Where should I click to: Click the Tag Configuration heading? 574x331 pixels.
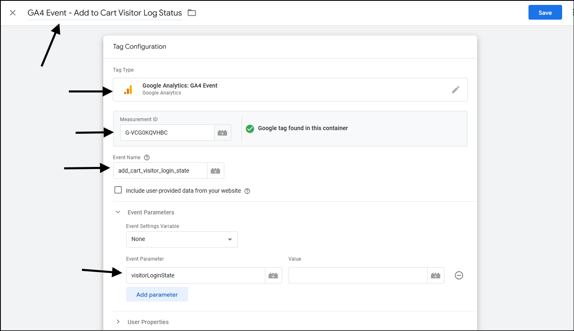[x=139, y=47]
